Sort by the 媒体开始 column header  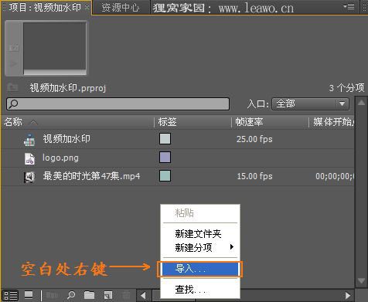333,122
